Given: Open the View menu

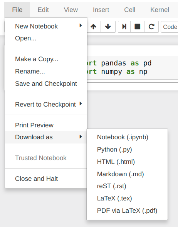Looking at the screenshot, I should [x=71, y=10].
